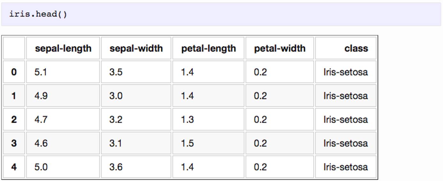Click petal-length value 1.5
Image resolution: width=443 pixels, height=181 pixels.
[x=187, y=143]
